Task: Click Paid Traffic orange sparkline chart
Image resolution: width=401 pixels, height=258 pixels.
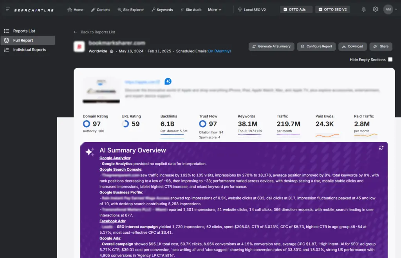Action: [x=366, y=135]
